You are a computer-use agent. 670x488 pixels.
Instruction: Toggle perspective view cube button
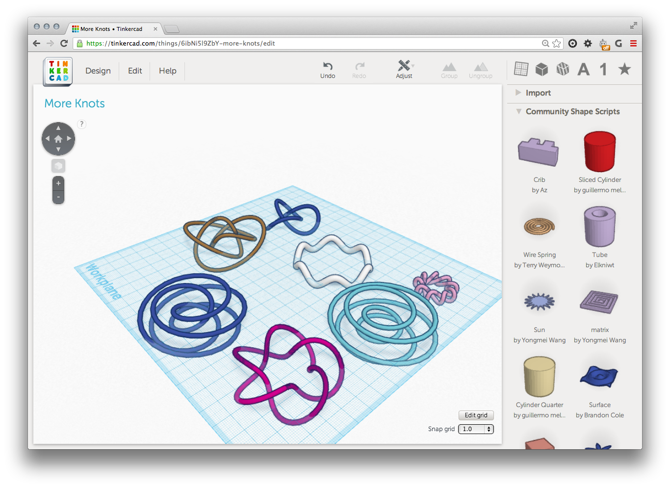click(x=58, y=166)
